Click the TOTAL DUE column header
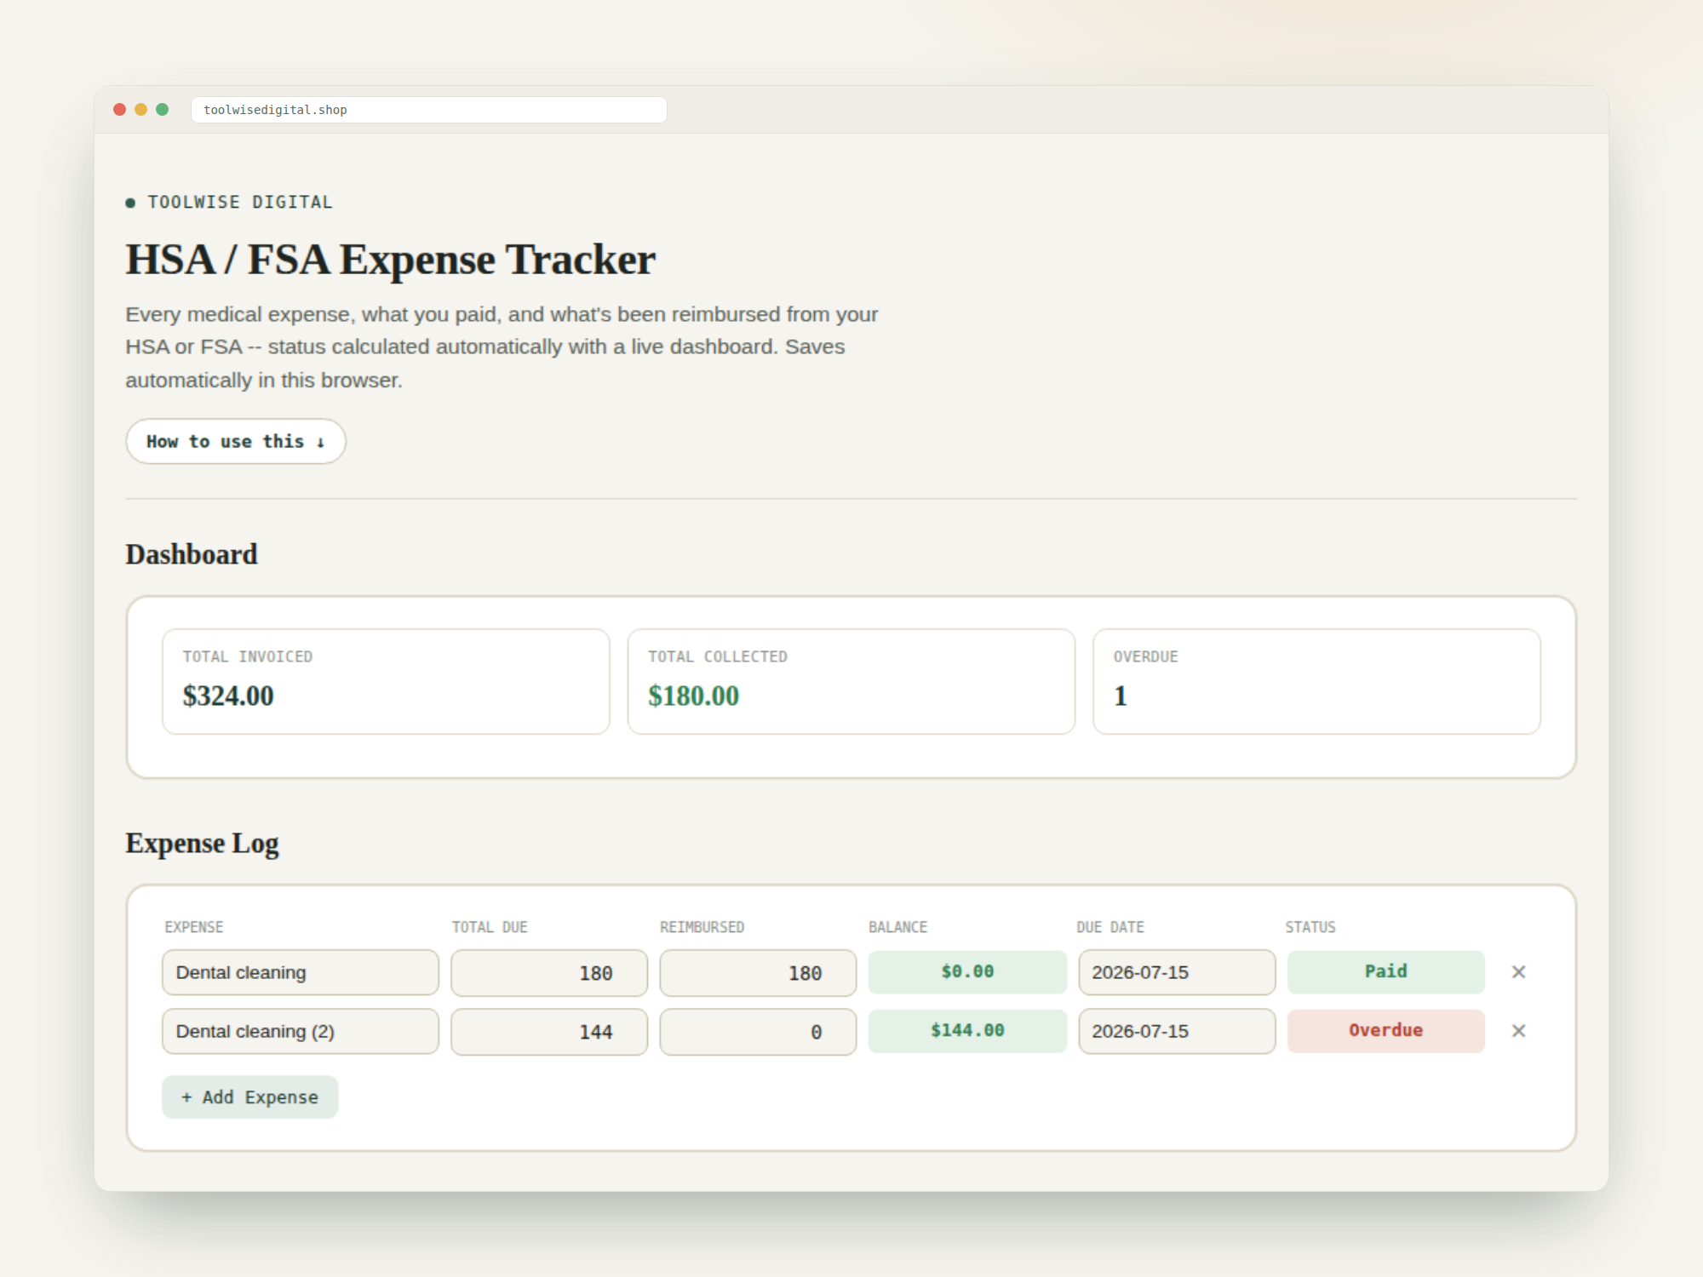Image resolution: width=1703 pixels, height=1277 pixels. (x=490, y=927)
